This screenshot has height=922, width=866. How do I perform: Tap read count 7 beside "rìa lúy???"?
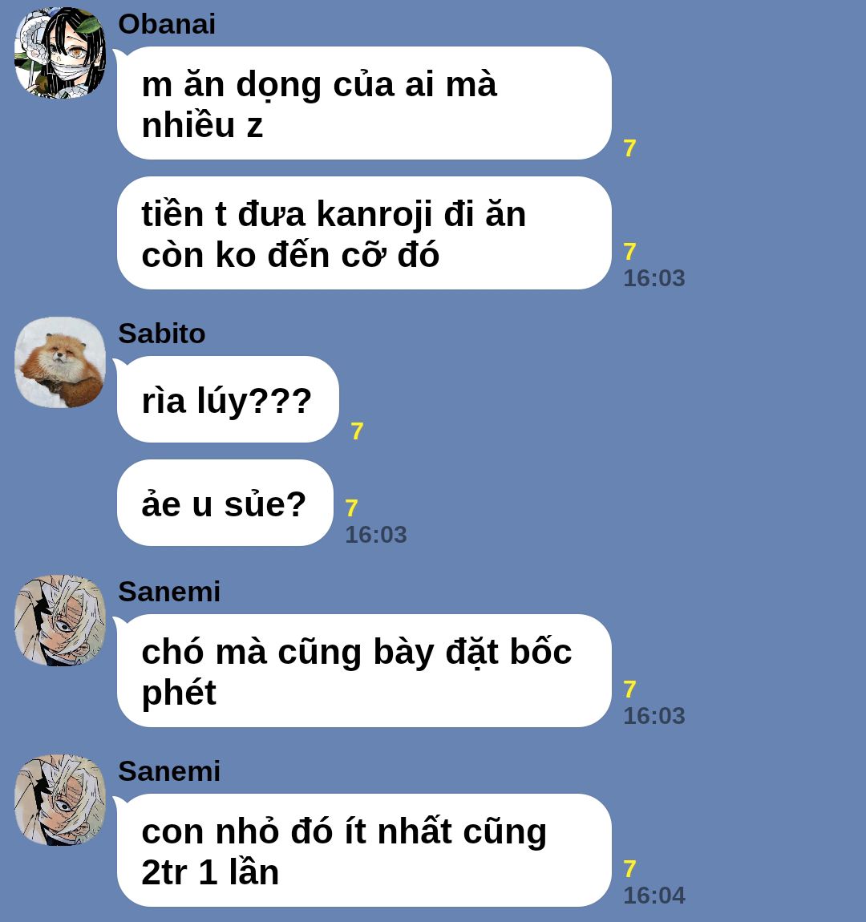(357, 431)
